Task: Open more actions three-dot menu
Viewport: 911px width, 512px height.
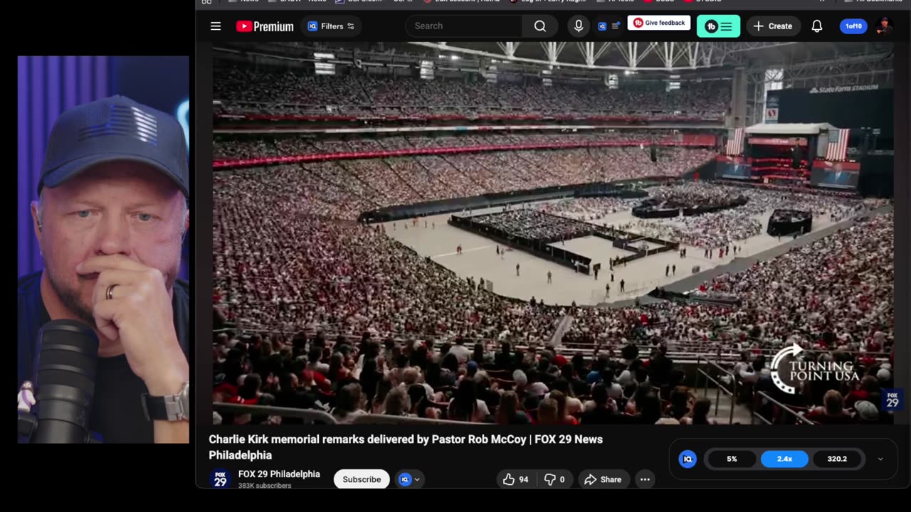Action: tap(645, 479)
